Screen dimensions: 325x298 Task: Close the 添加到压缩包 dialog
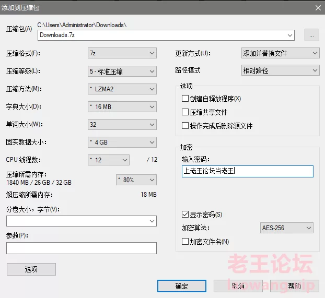318,8
